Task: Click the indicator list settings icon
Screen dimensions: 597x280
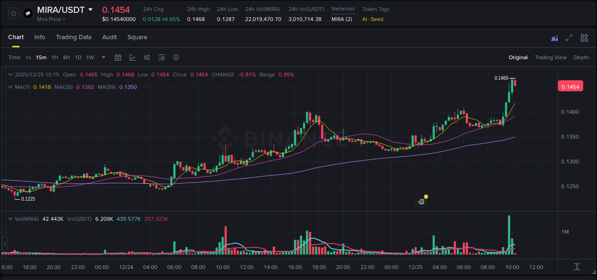Action: [x=161, y=57]
